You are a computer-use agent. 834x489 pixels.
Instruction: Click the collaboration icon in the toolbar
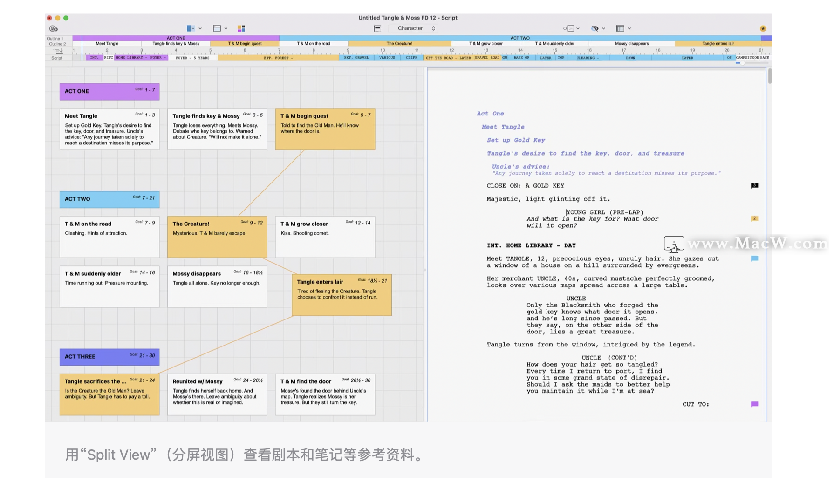pyautogui.click(x=54, y=29)
